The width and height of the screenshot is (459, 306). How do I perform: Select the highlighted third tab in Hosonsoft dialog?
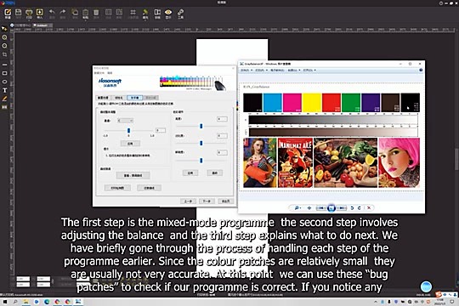pos(134,98)
